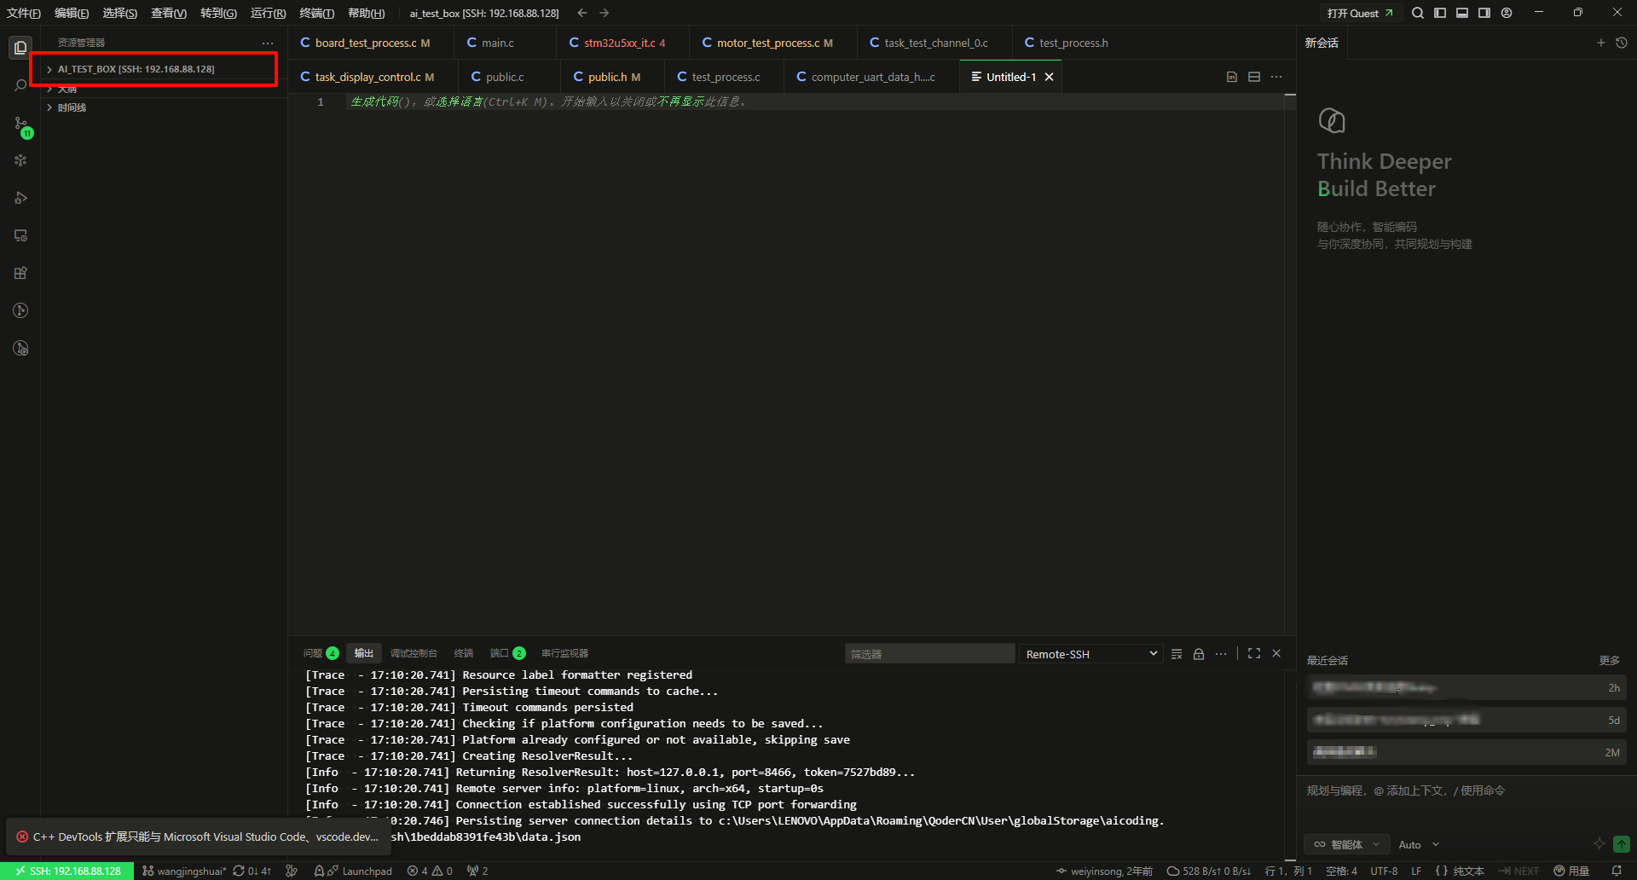This screenshot has width=1637, height=880.
Task: Open the account profile icon in title bar
Action: pyautogui.click(x=1507, y=13)
